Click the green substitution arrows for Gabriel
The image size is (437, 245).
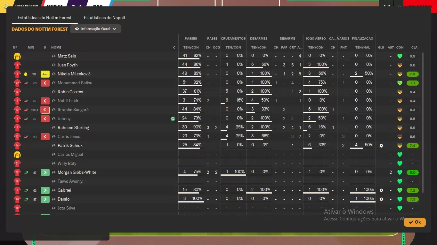(x=26, y=190)
